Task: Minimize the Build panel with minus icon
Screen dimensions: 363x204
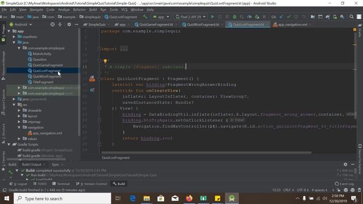Action: tap(353, 164)
